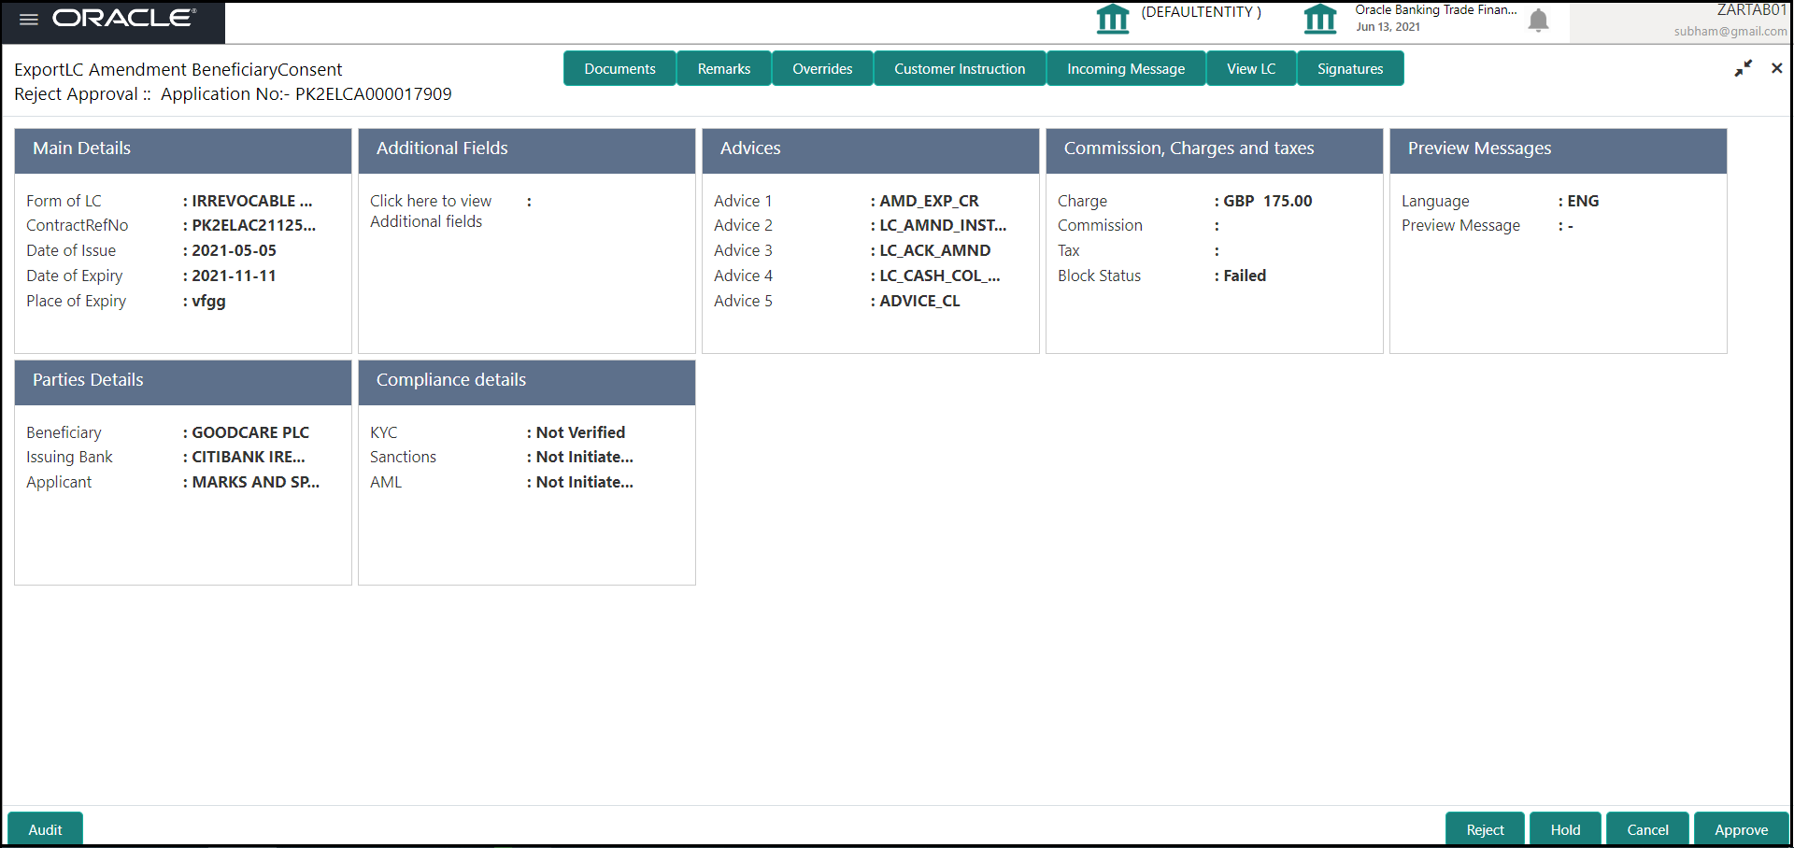Click the notification bell icon
Viewport: 1794px width, 848px height.
tap(1538, 20)
